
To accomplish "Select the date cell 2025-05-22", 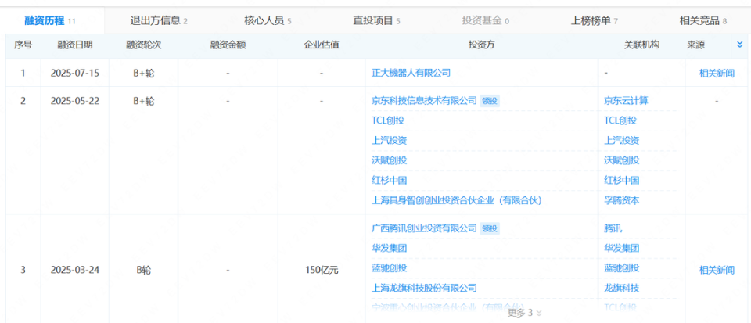I will click(x=75, y=101).
